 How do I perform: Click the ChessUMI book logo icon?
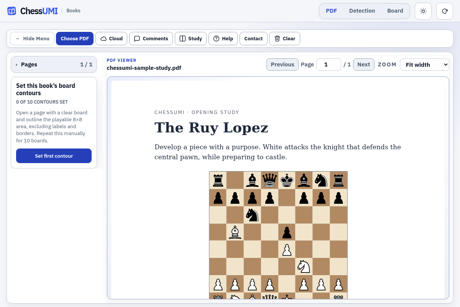click(x=12, y=11)
